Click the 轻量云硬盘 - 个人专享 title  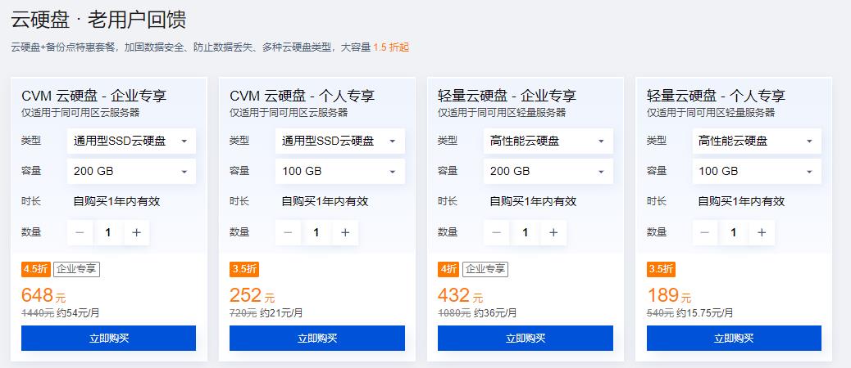716,96
